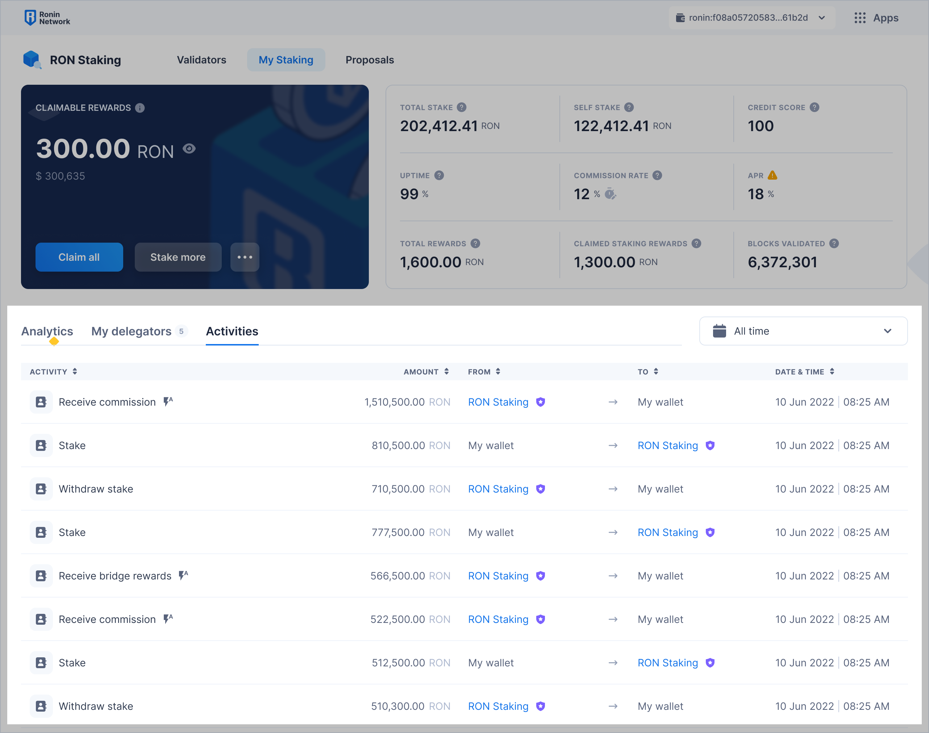Click the Commission Rate timer icon
Screen dimensions: 929x733
(x=610, y=194)
